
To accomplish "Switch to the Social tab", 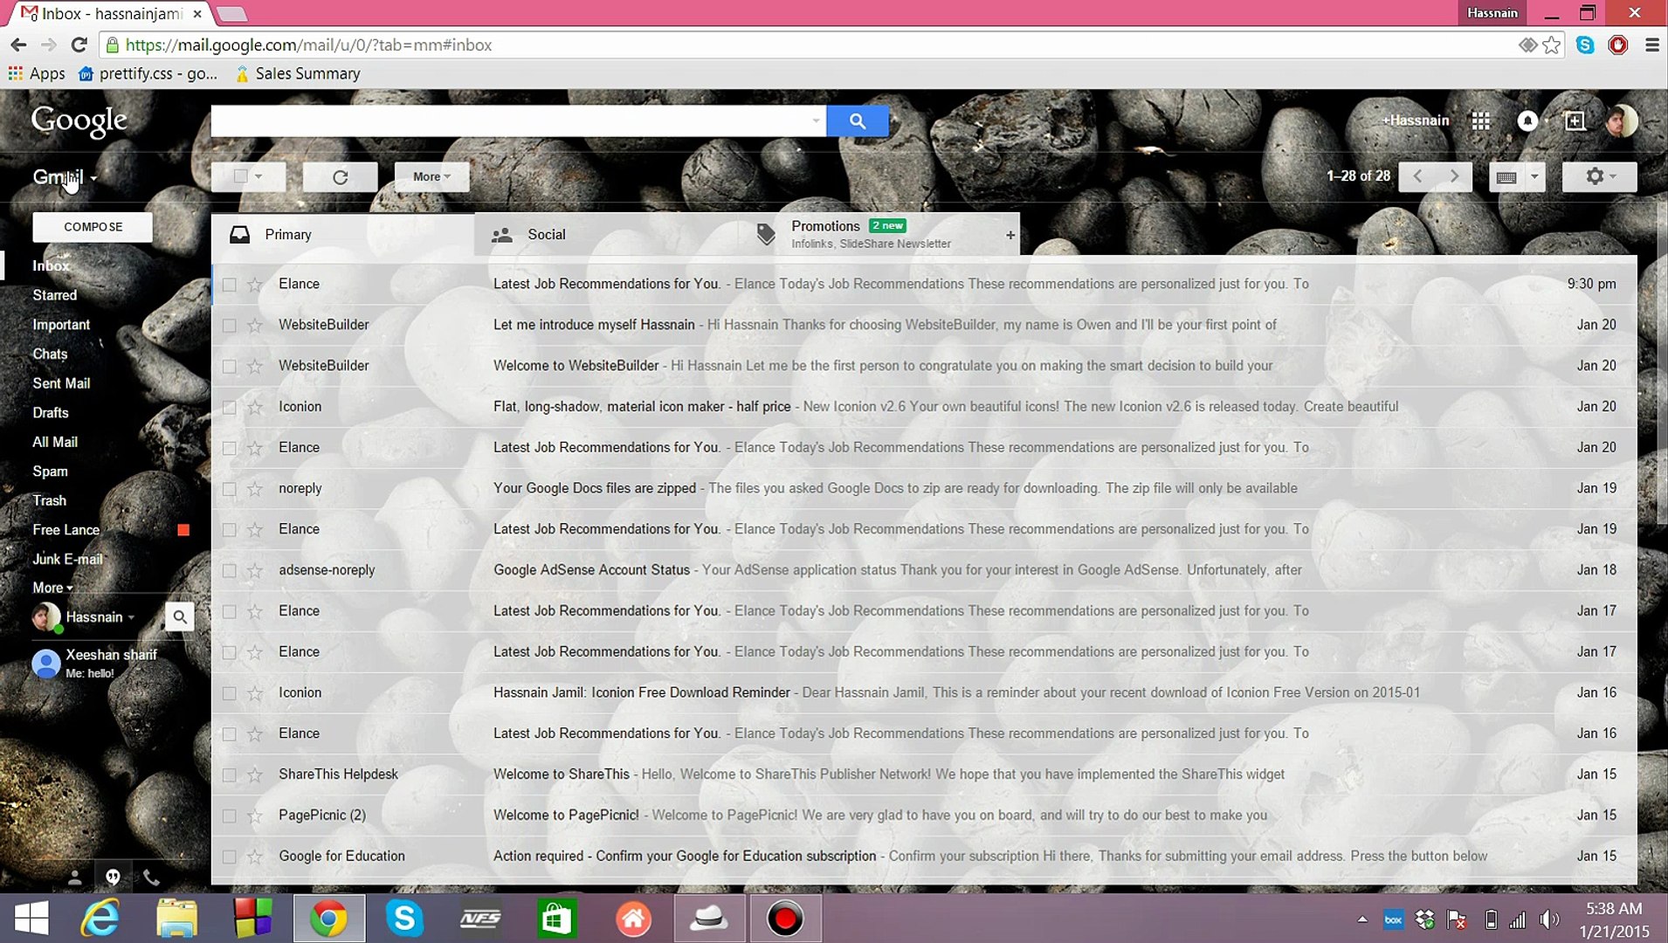I will pos(546,234).
